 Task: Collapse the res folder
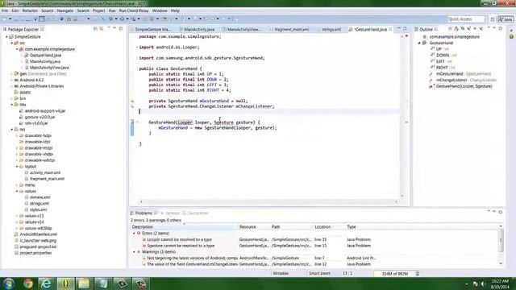12,130
